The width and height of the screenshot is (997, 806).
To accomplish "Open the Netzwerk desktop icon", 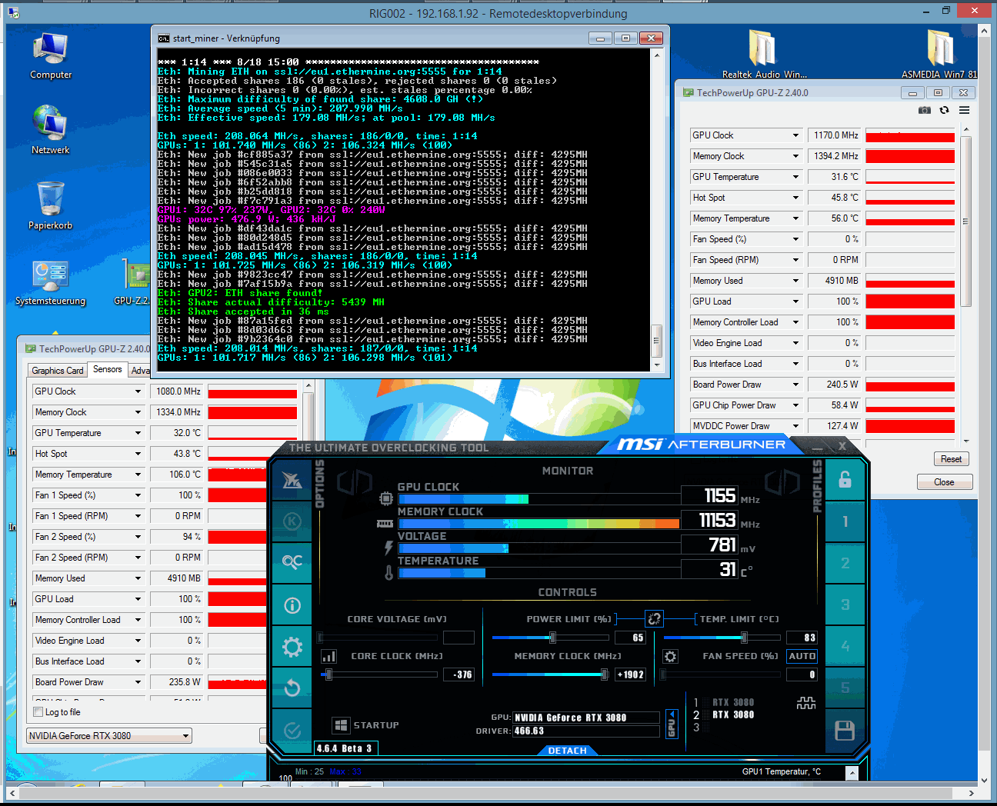I will click(x=51, y=130).
